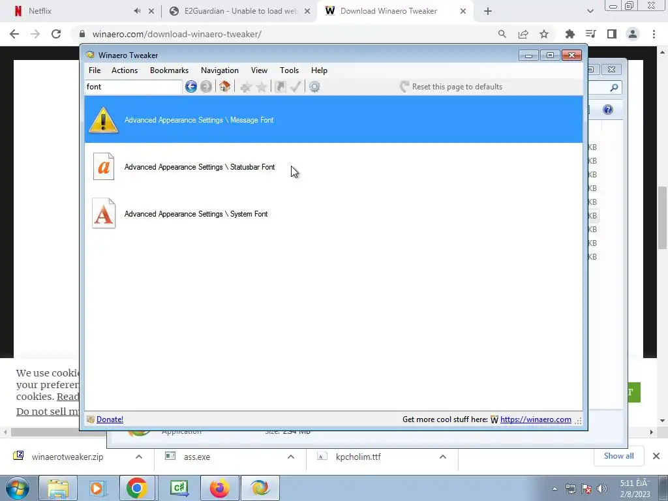Select the System Font 'A' icon
This screenshot has height=501, width=668.
104,213
